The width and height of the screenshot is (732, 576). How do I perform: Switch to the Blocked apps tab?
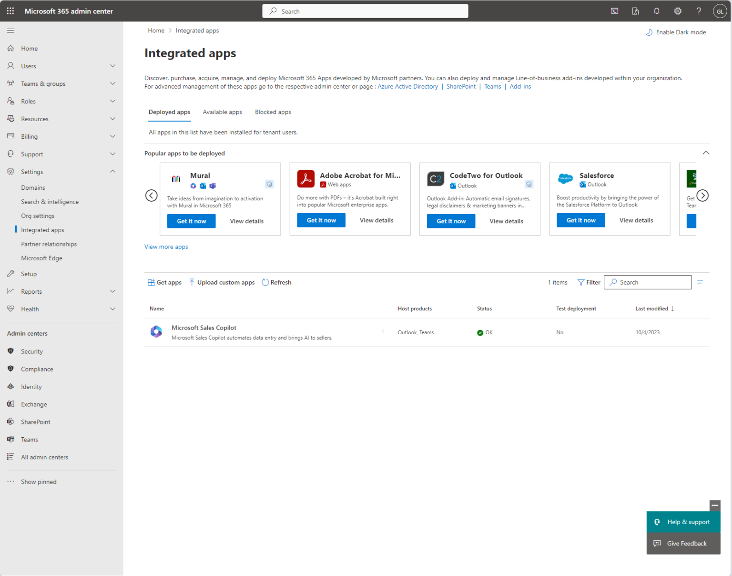[273, 112]
